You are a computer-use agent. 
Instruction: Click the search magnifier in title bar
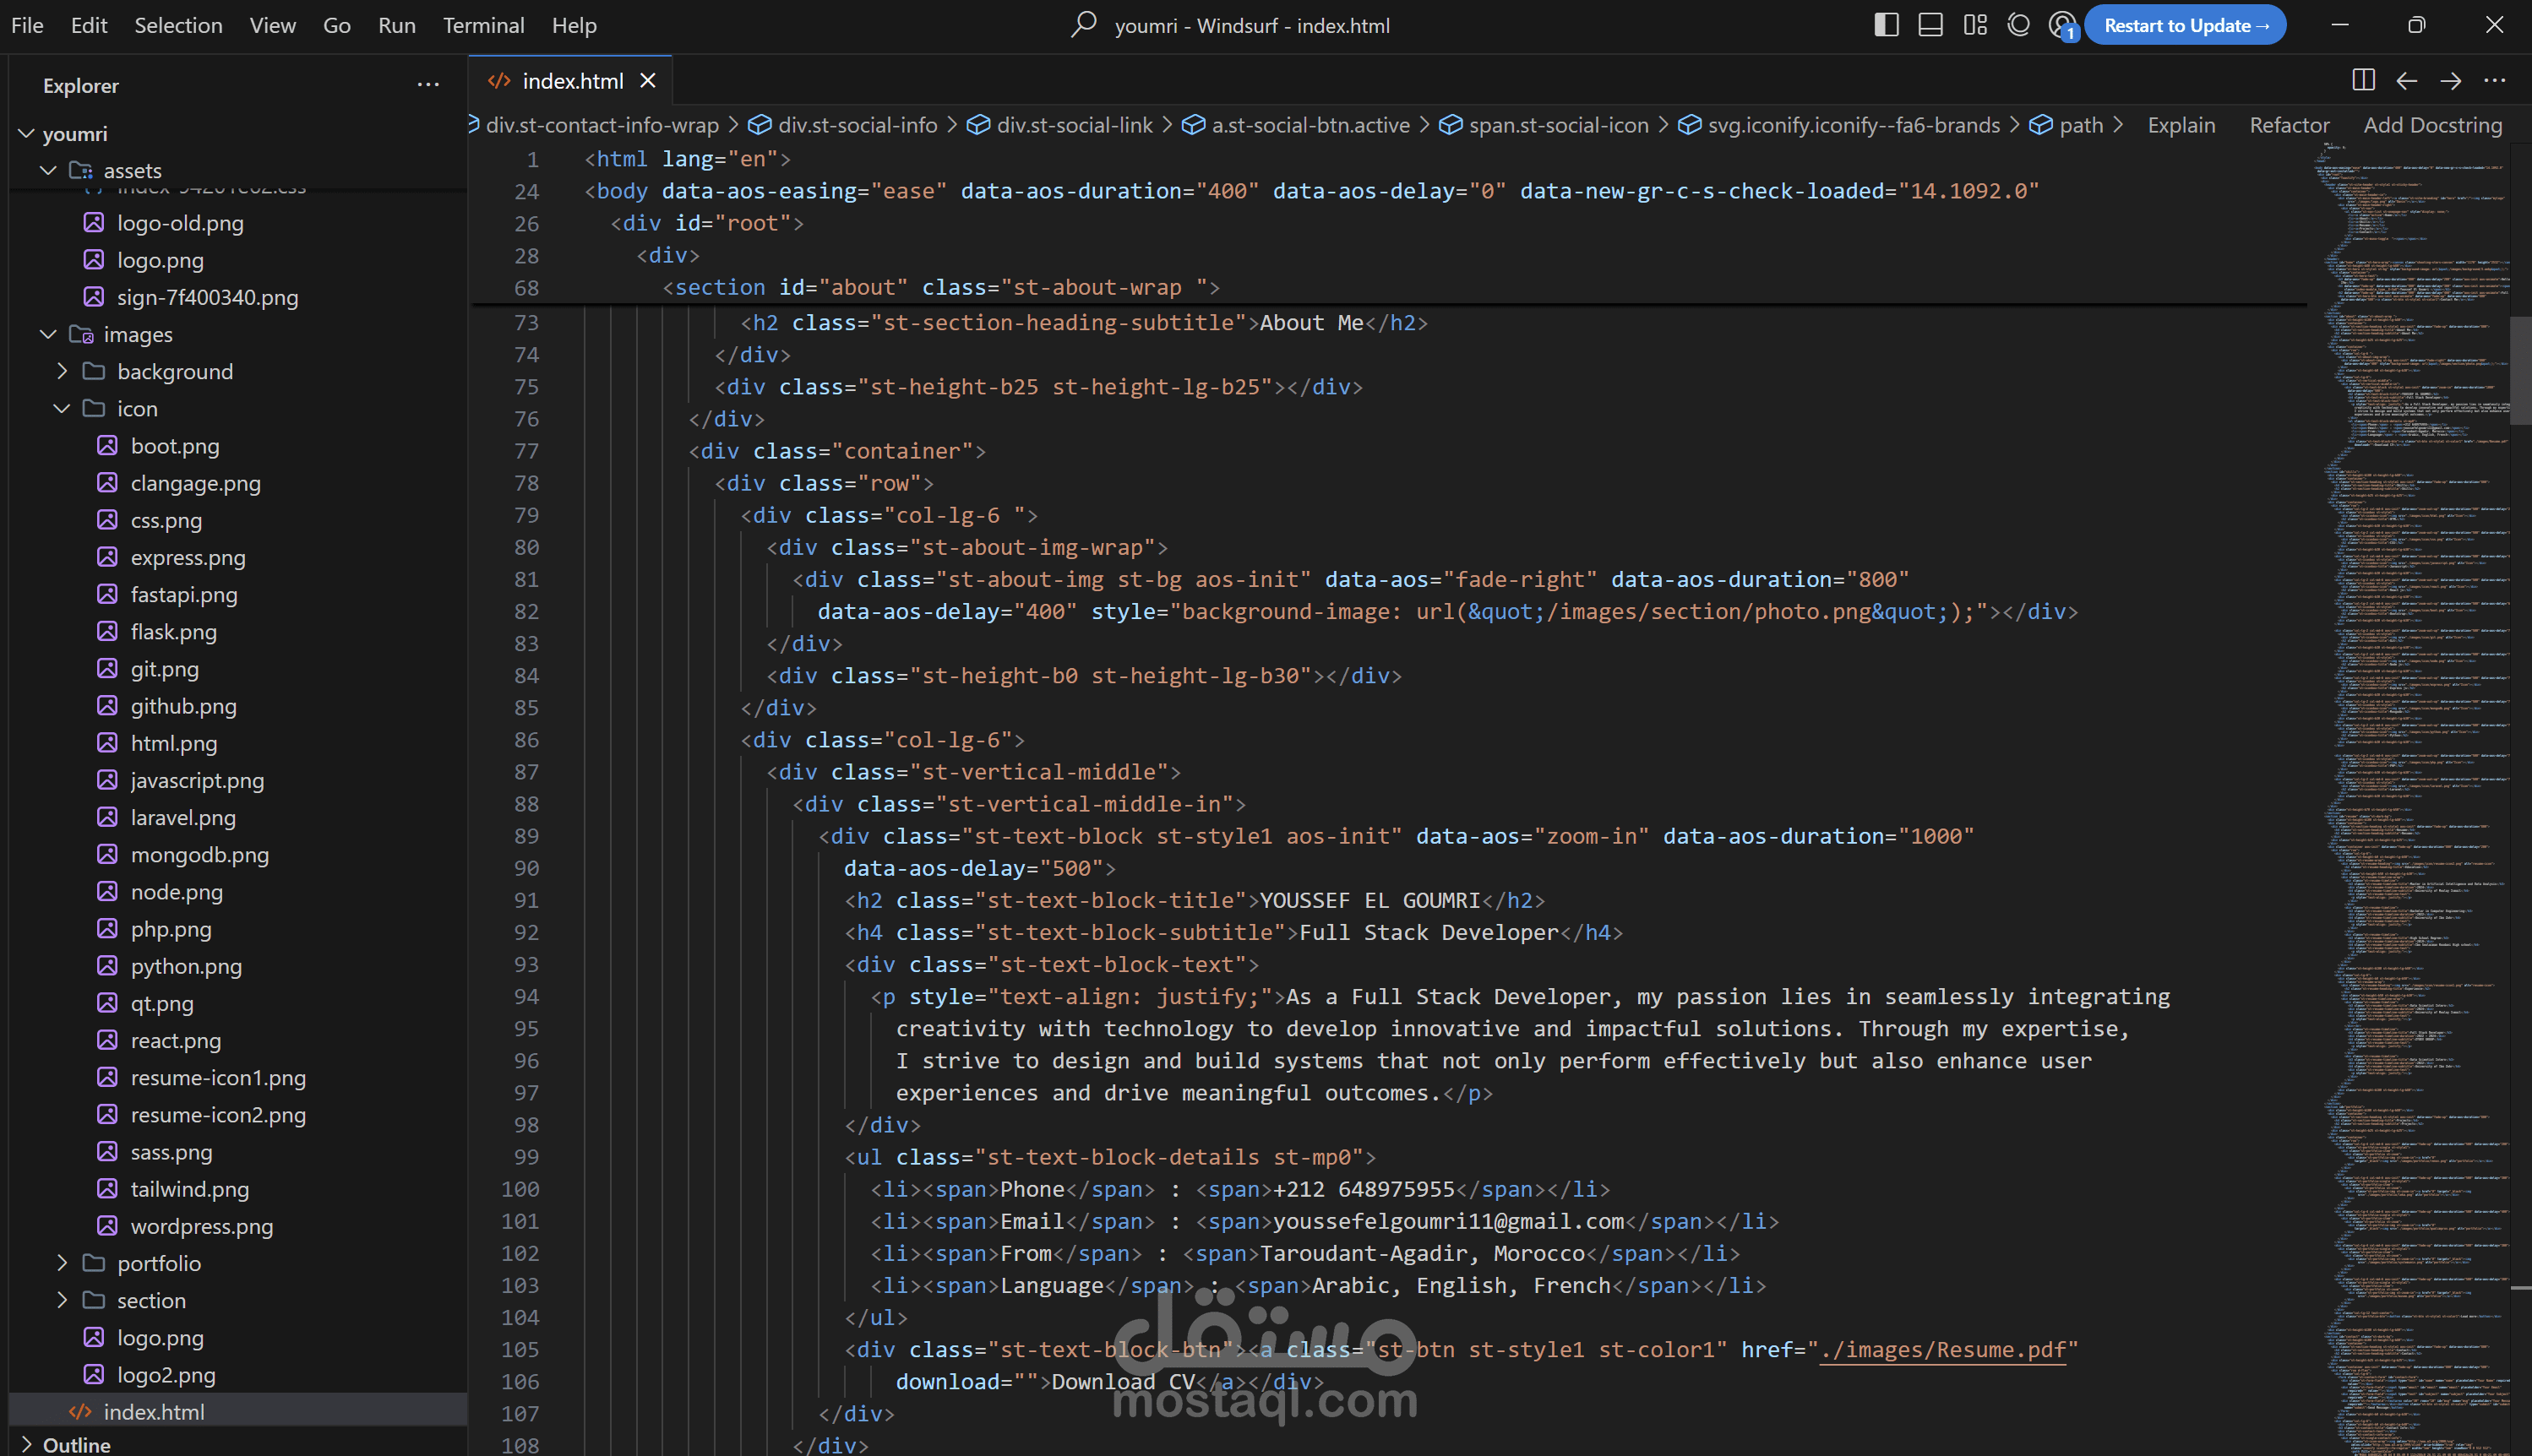coord(1083,24)
